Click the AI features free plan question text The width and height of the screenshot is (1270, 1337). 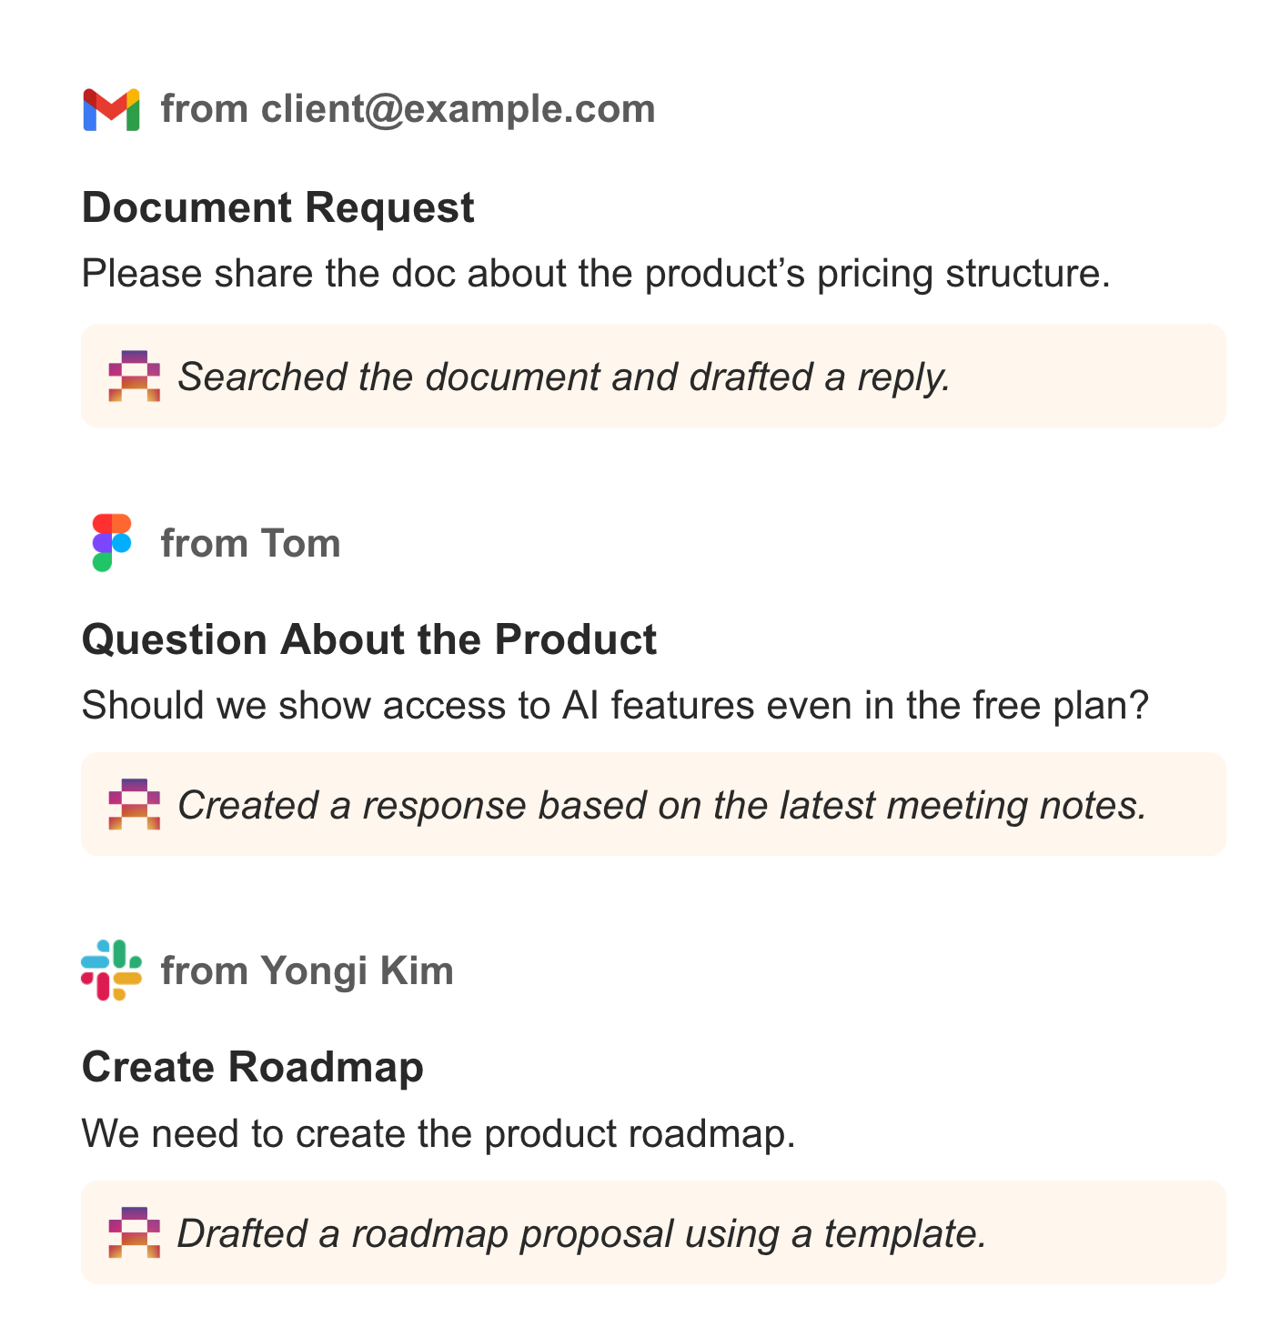pos(616,706)
